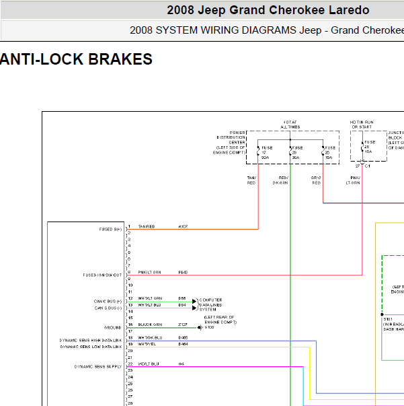This screenshot has width=404, height=406.
Task: Click the arrowhead ending the WHT/LT GRN wire
Action: [x=194, y=302]
